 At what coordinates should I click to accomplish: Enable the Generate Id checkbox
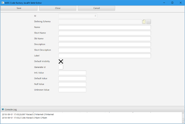tap(61, 67)
